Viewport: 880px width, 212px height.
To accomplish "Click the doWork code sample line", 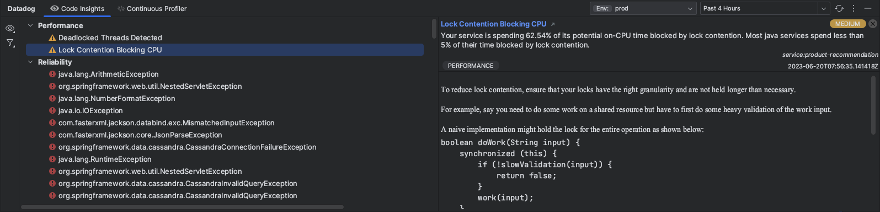I will coord(510,142).
